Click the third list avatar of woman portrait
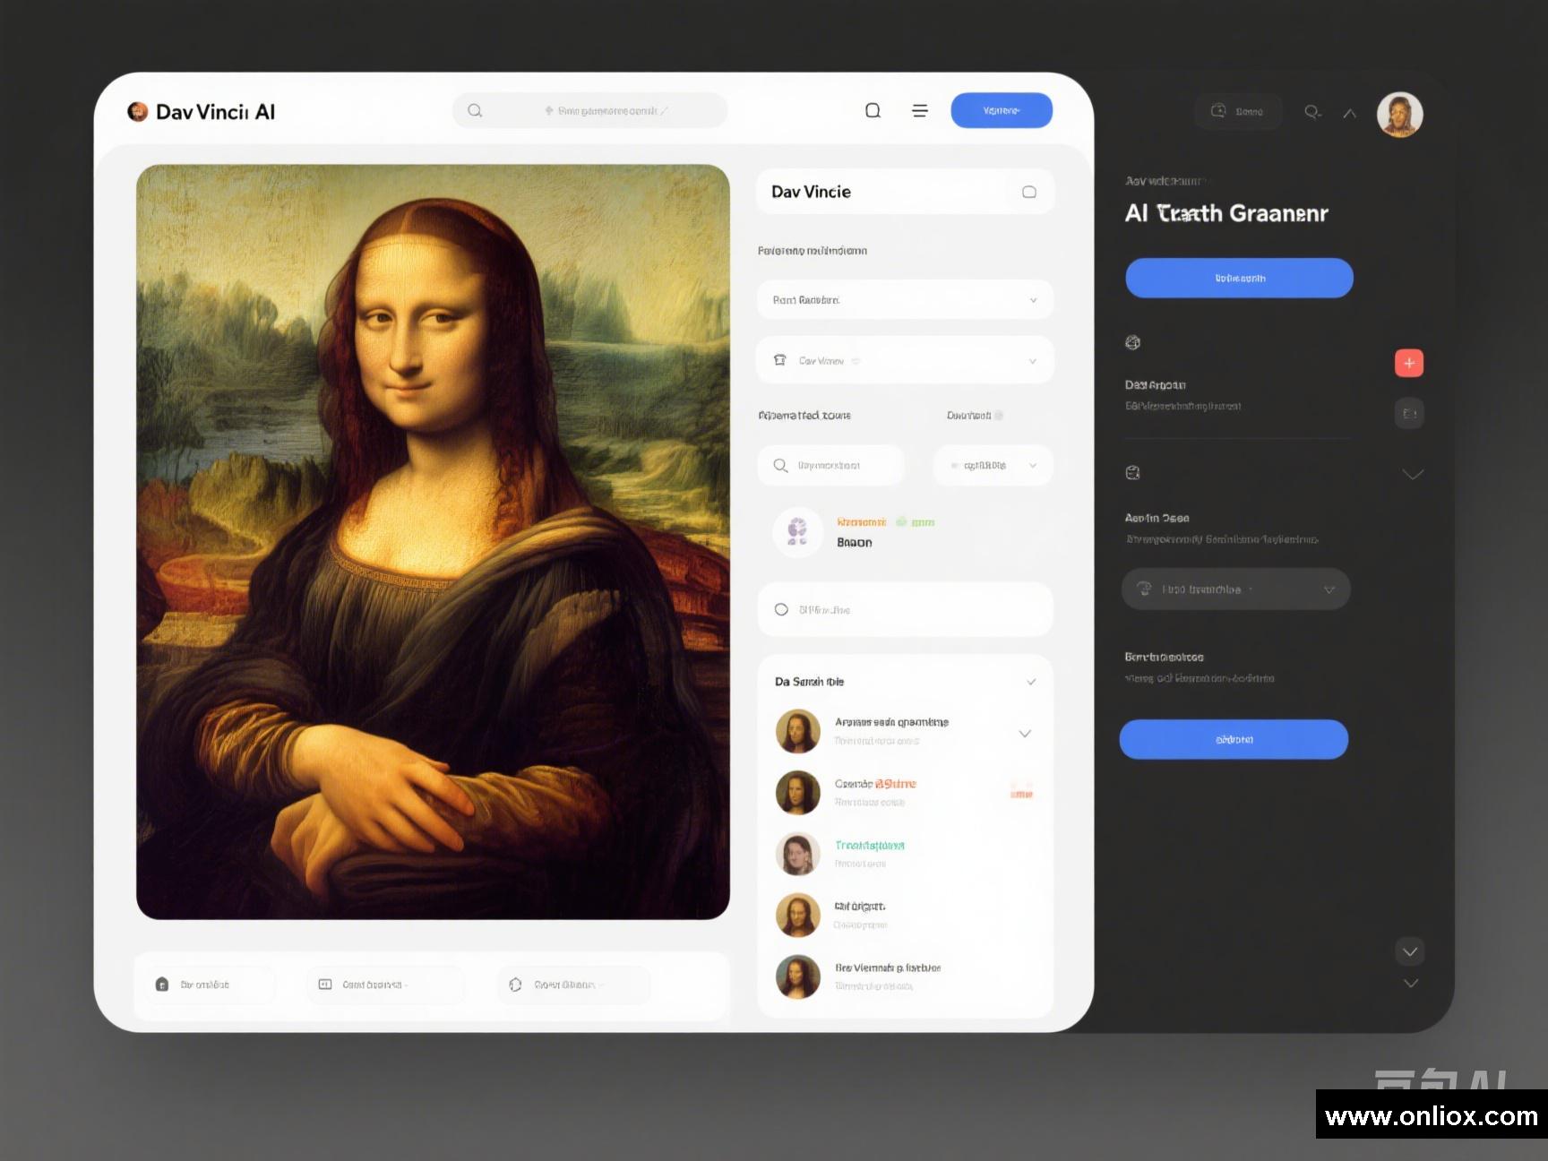The width and height of the screenshot is (1548, 1161). tap(797, 854)
